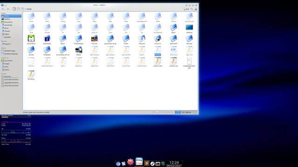Select the conkyrc.org file icon
Image resolution: width=298 pixels, height=167 pixels.
coord(173,61)
